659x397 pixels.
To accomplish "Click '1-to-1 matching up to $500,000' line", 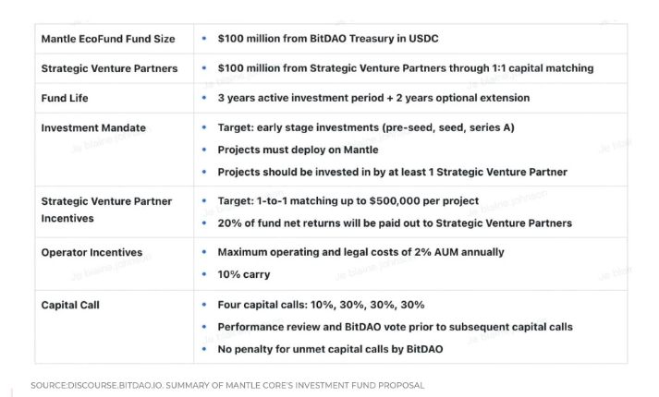I will click(x=348, y=201).
